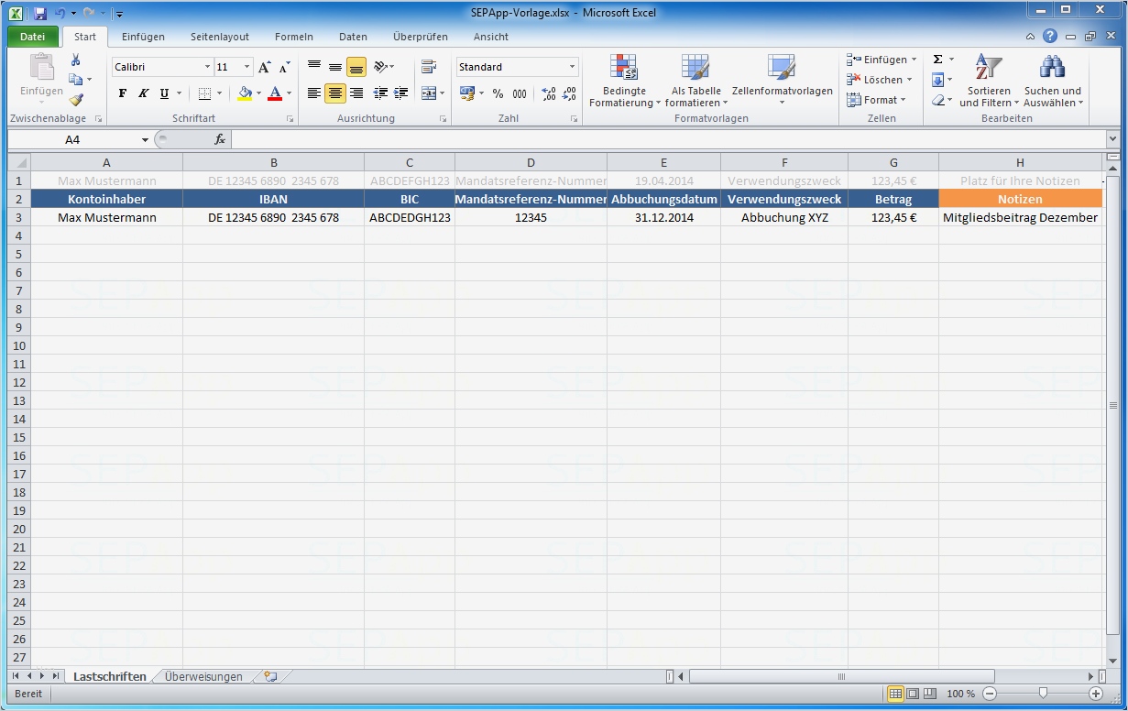Click the Einfügen cells button in Zellen
1128x711 pixels.
click(x=882, y=60)
